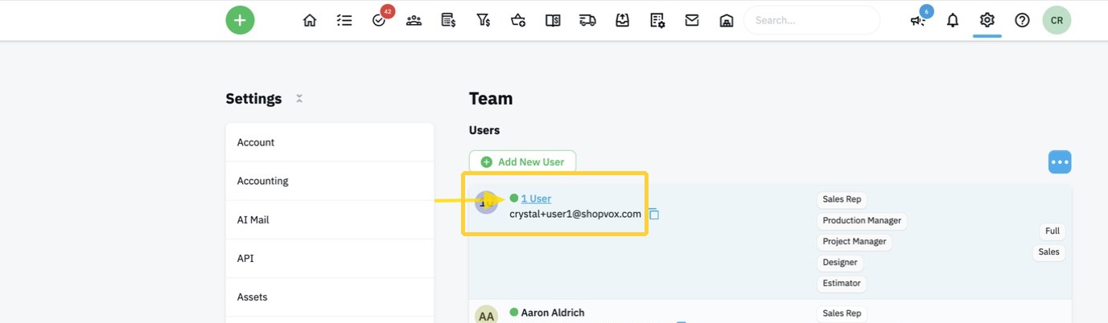Go to the Home dashboard icon

pos(310,21)
